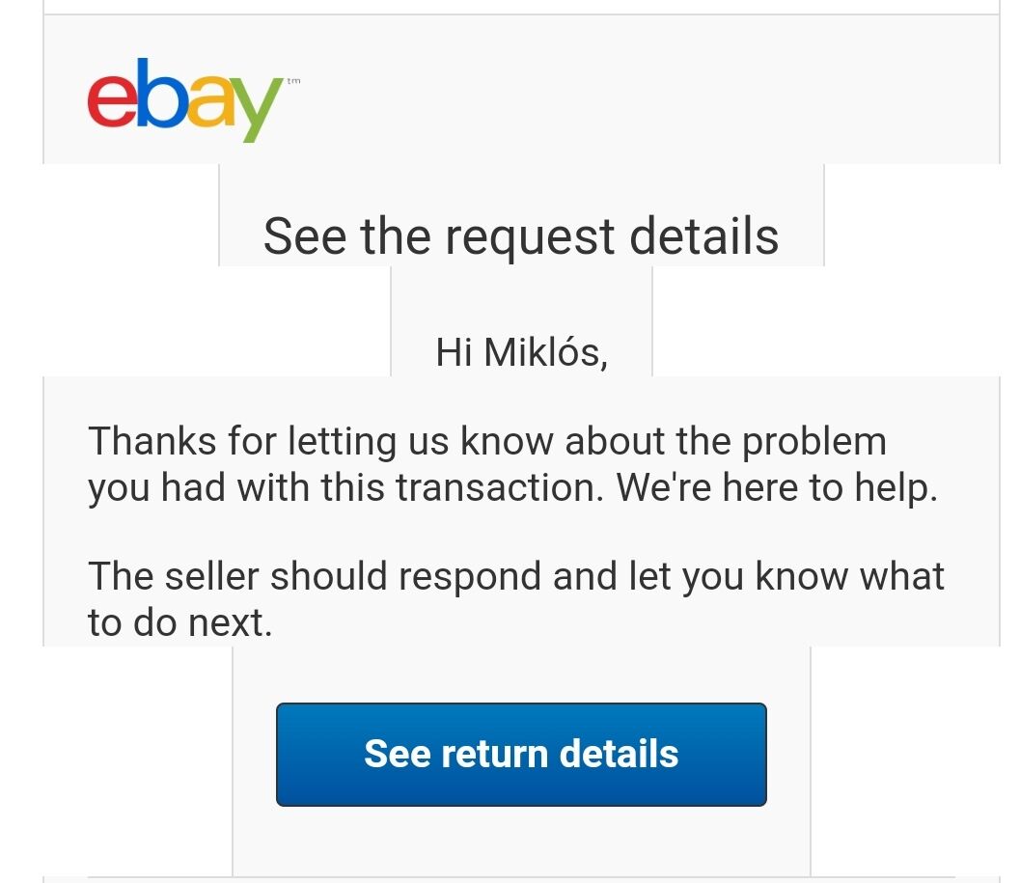Open the See return details button

click(x=521, y=754)
